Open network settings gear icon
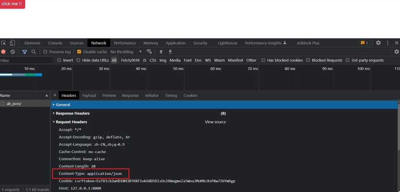 point(396,52)
